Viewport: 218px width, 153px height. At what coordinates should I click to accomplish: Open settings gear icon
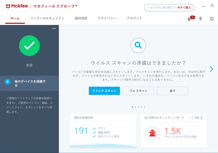tap(212, 19)
